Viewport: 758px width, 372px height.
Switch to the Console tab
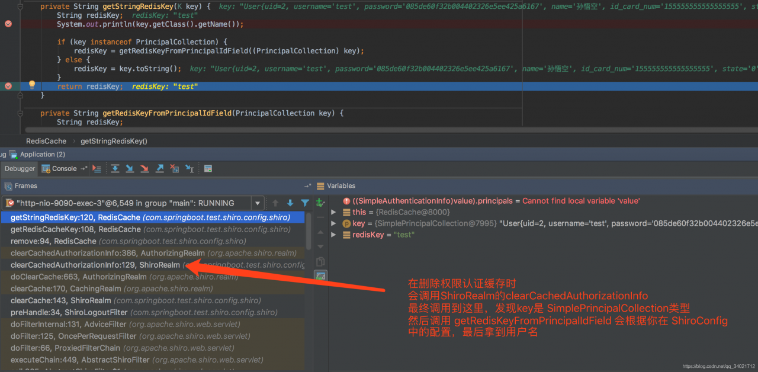point(59,169)
